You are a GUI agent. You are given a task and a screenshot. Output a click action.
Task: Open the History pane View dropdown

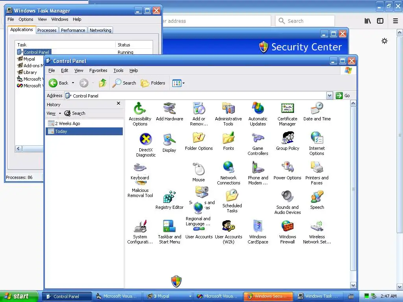54,113
